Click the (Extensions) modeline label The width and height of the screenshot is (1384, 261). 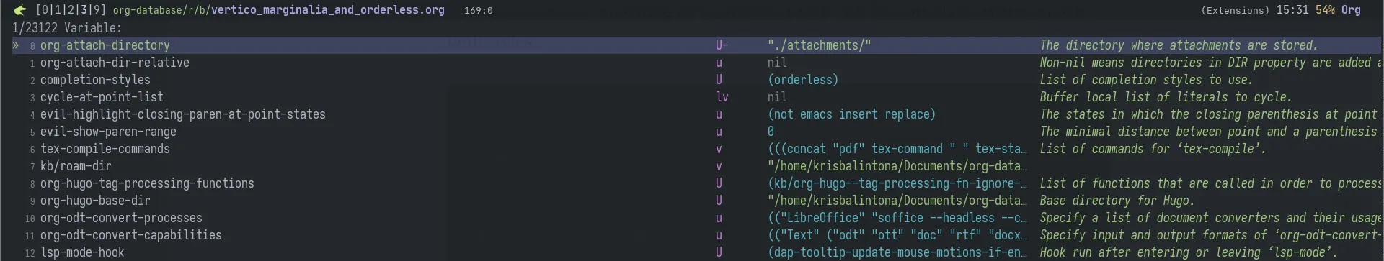[x=1235, y=10]
